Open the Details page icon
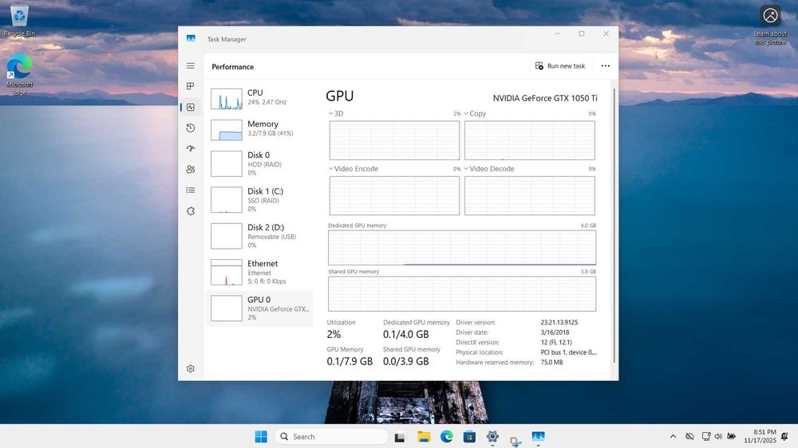Viewport: 798px width, 448px height. tap(191, 191)
